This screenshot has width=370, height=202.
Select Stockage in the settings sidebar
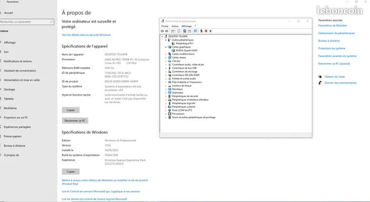coord(9,90)
